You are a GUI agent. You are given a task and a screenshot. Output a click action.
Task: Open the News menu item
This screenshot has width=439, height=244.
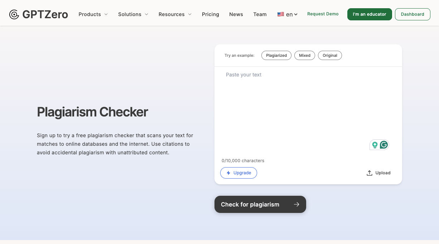[236, 14]
